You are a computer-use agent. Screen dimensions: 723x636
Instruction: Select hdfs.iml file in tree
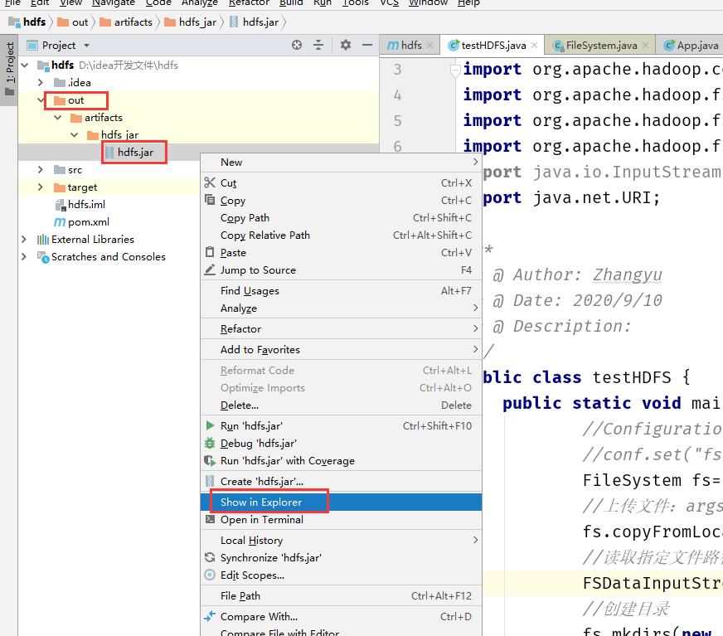click(87, 204)
